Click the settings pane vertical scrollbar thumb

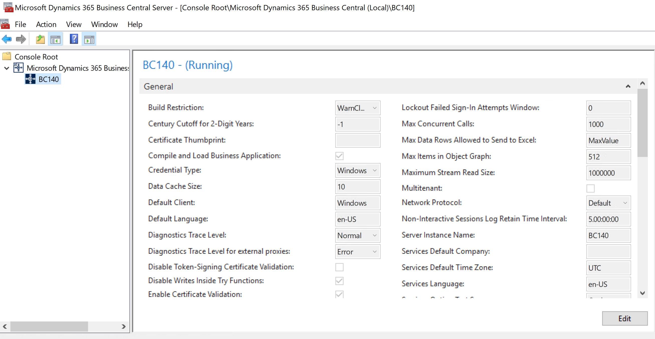pos(642,123)
